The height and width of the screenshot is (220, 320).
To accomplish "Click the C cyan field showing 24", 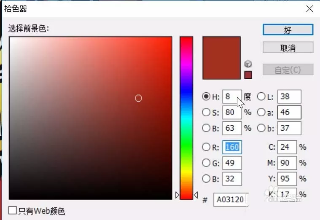I will [x=287, y=147].
